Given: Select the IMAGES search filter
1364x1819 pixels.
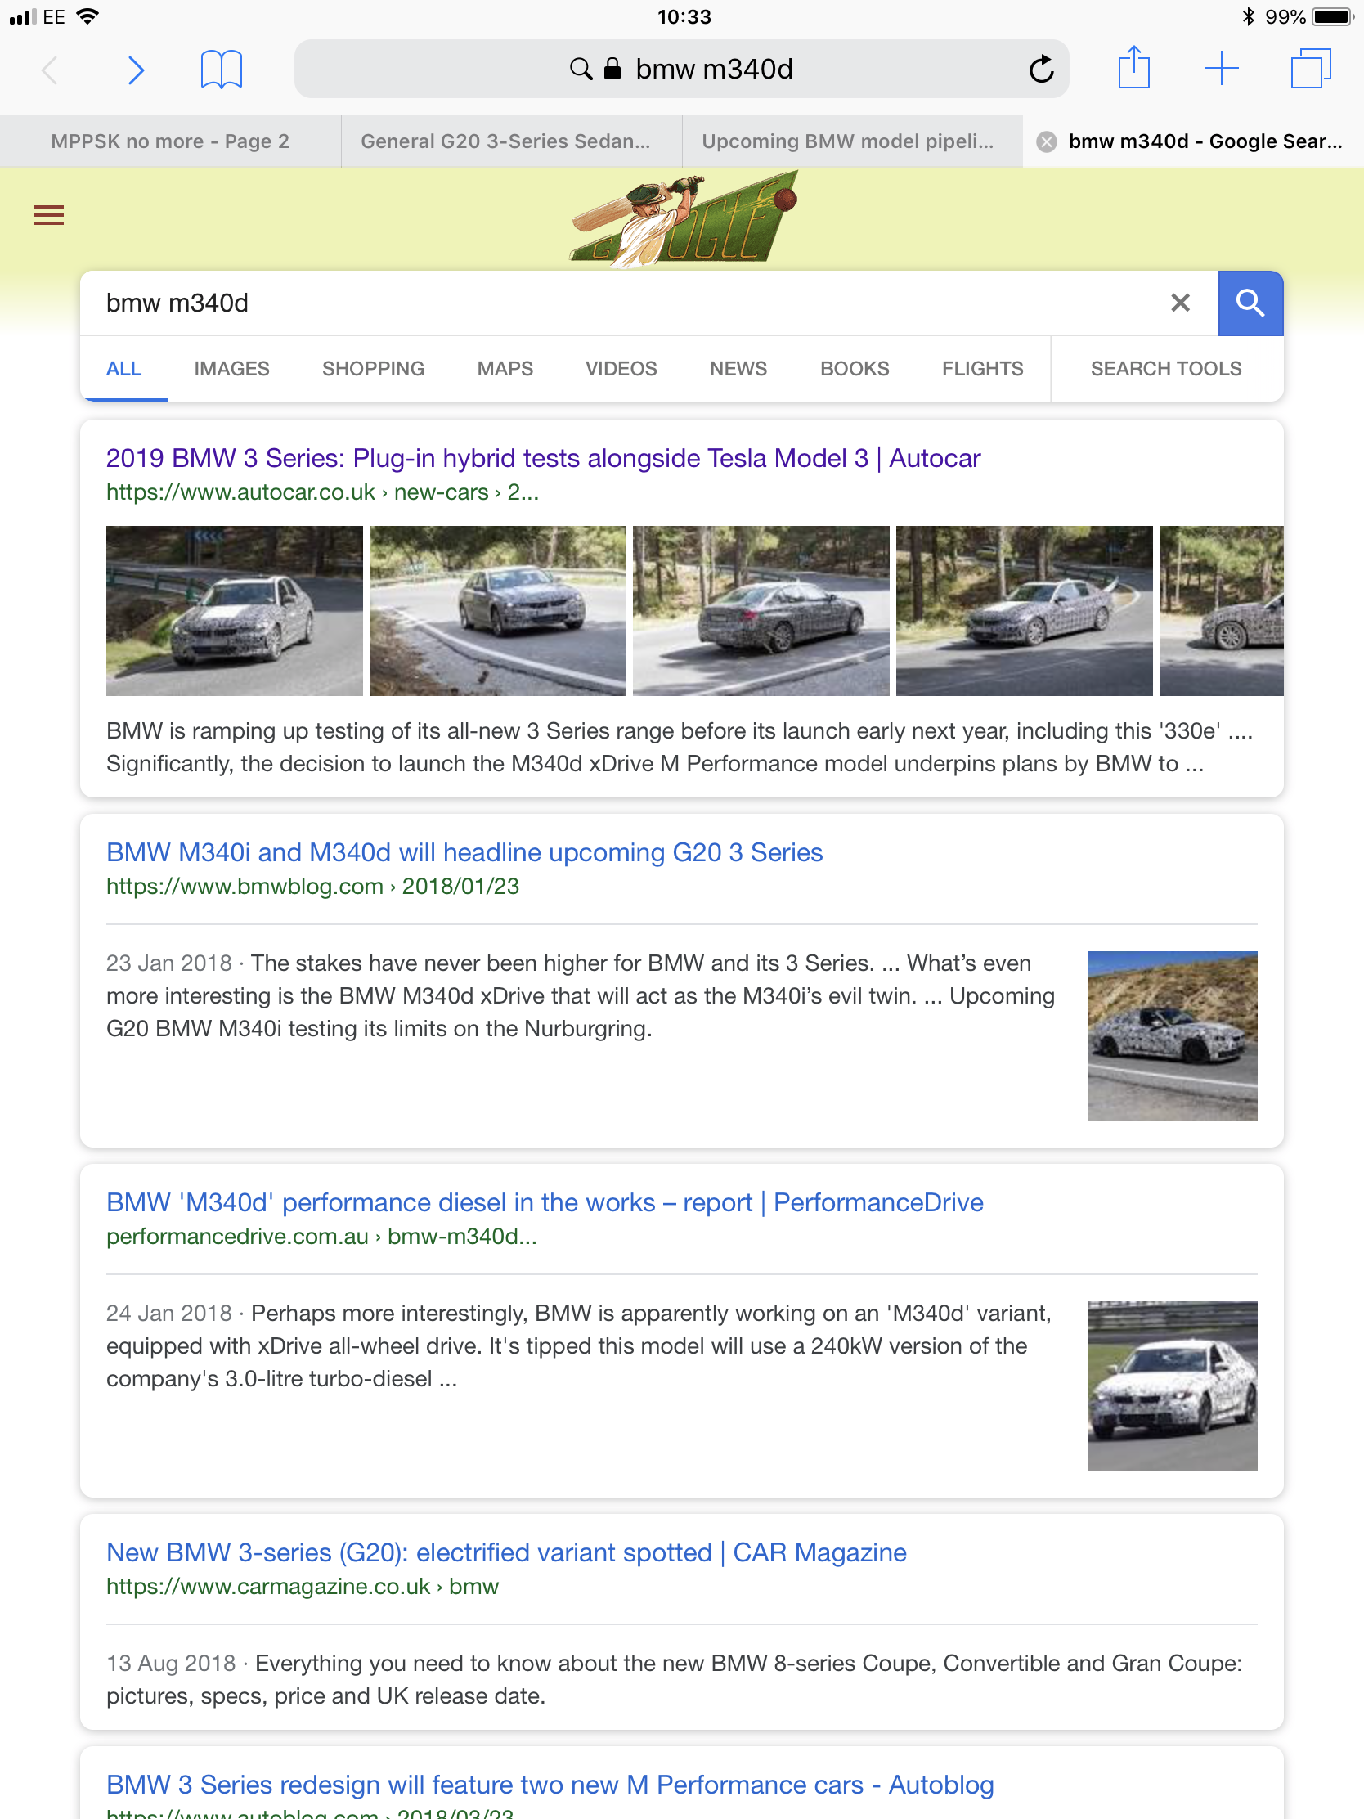Looking at the screenshot, I should tap(232, 368).
